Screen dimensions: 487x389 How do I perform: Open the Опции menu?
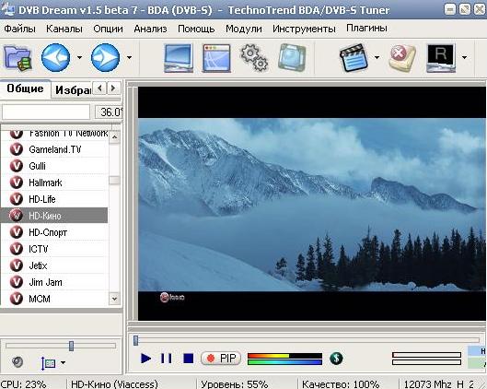(x=108, y=29)
